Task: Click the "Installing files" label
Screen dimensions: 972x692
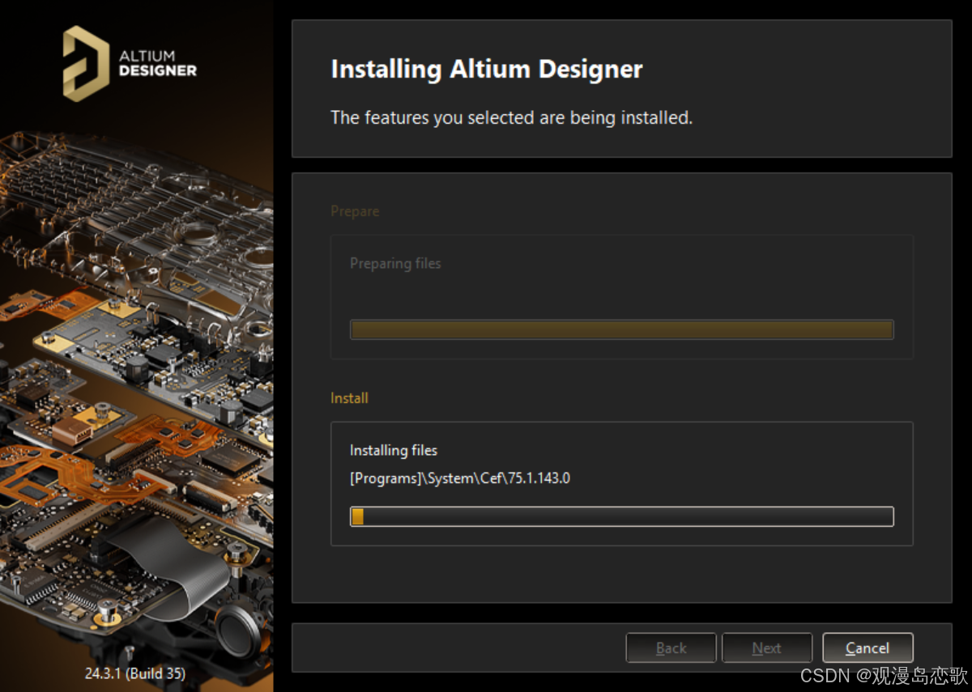Action: (394, 450)
